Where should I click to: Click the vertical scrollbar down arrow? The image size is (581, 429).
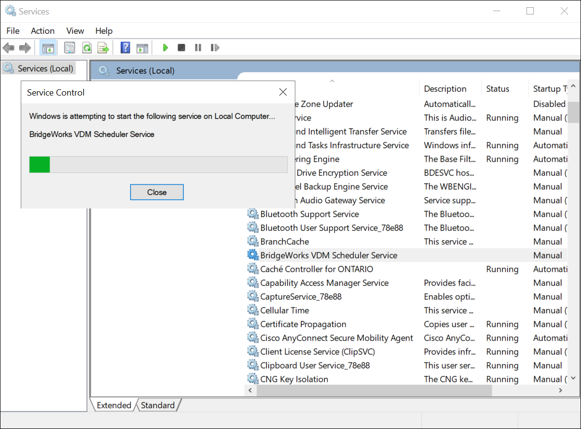tap(573, 378)
